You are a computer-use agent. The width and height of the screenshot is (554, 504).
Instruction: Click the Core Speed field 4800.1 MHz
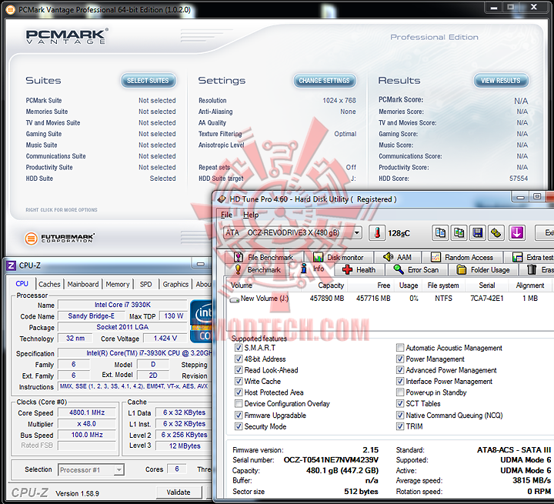(87, 412)
